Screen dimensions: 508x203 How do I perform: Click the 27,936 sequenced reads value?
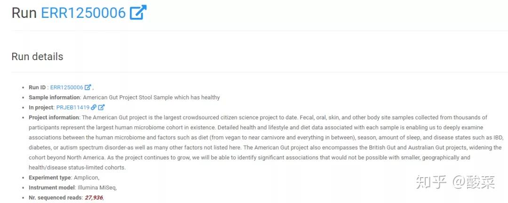[x=94, y=198]
